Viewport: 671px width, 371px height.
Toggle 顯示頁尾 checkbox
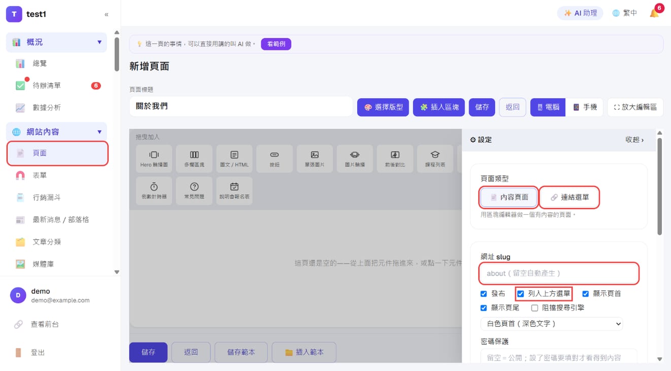[x=484, y=308]
